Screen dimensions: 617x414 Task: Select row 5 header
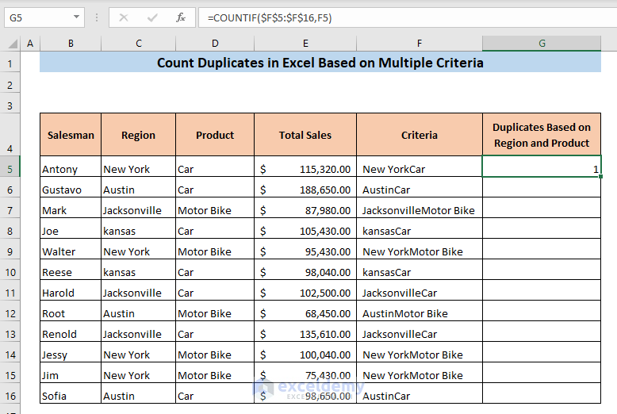[11, 169]
